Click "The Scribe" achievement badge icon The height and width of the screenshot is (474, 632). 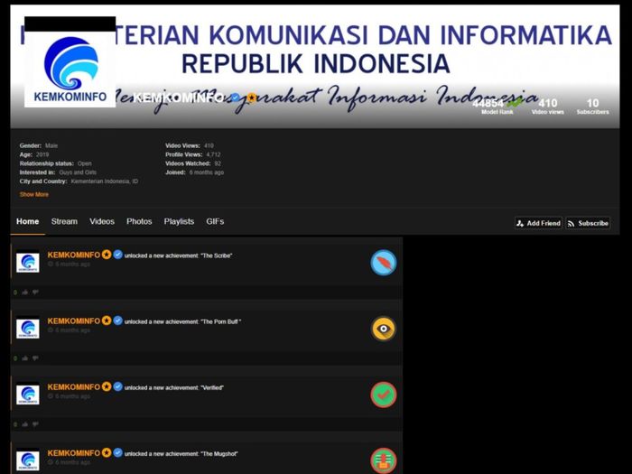(384, 263)
